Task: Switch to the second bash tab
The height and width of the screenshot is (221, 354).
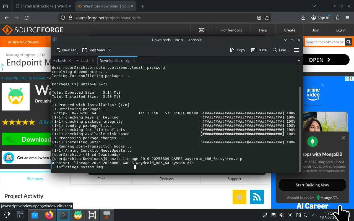Action: pos(83,60)
